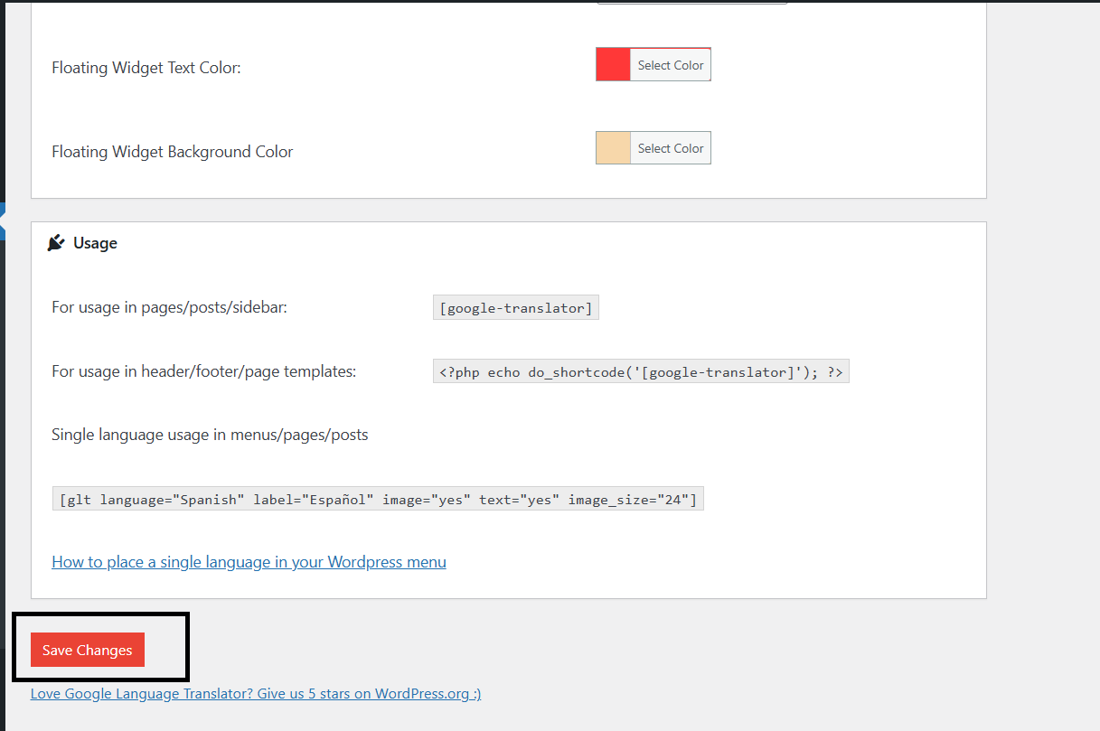
Task: Click the partially visible field above Text Color
Action: [x=691, y=2]
